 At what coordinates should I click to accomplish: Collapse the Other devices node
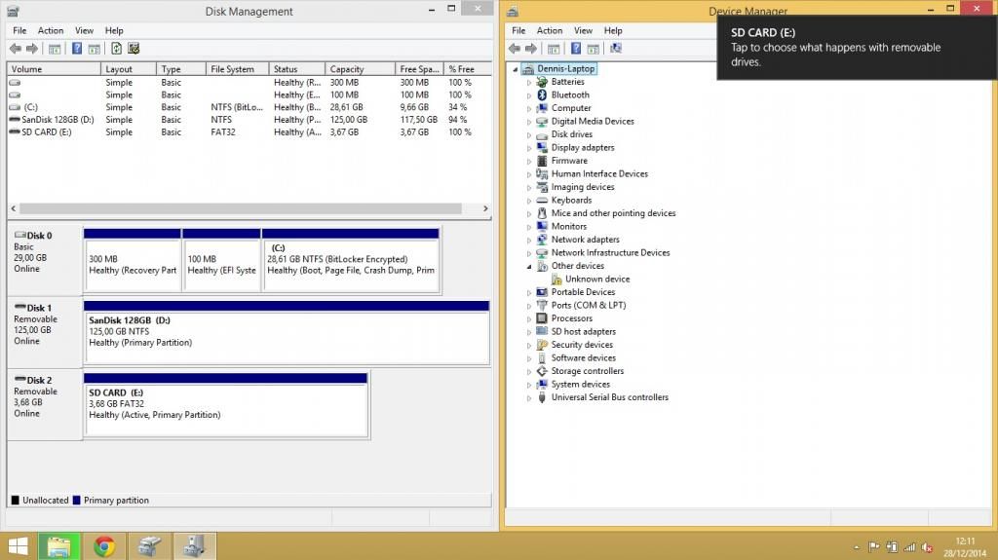[529, 267]
